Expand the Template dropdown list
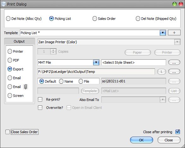The width and height of the screenshot is (185, 148). 163,33
